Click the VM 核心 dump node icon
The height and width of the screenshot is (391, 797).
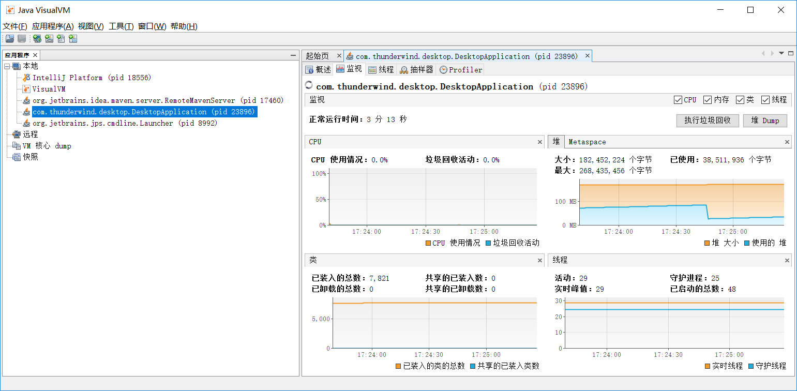pos(17,146)
